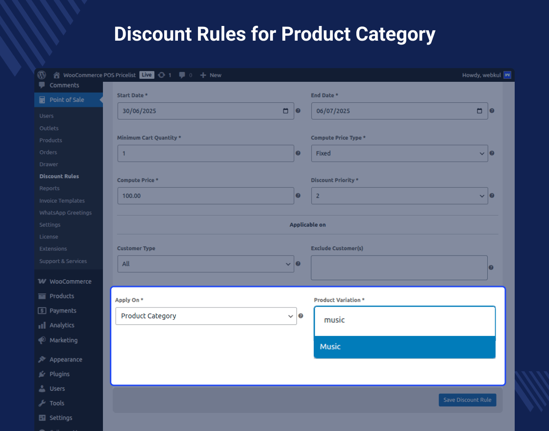
Task: Click the updates refresh icon
Action: (161, 75)
